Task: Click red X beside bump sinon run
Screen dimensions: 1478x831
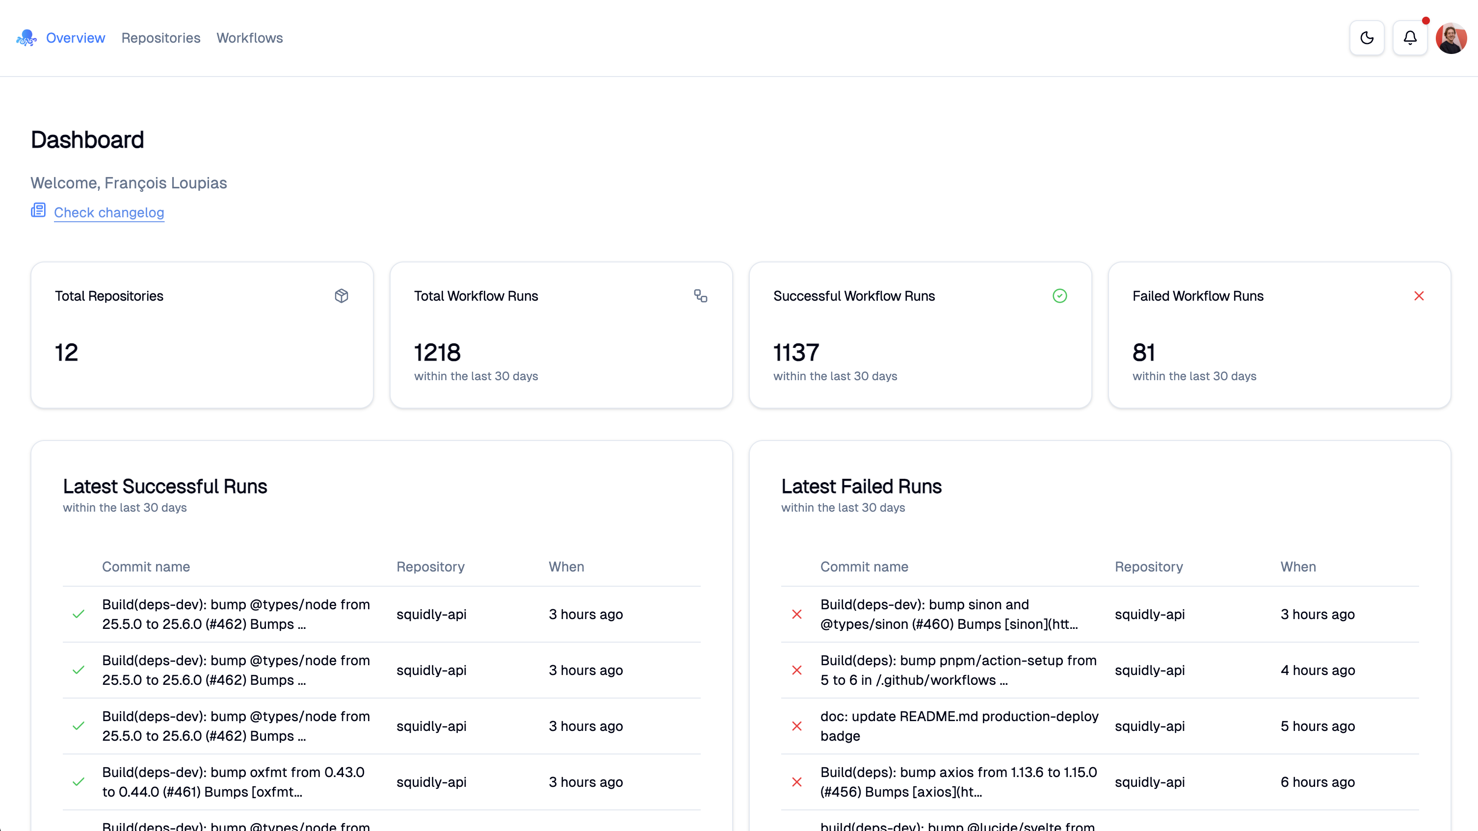Action: (x=796, y=614)
